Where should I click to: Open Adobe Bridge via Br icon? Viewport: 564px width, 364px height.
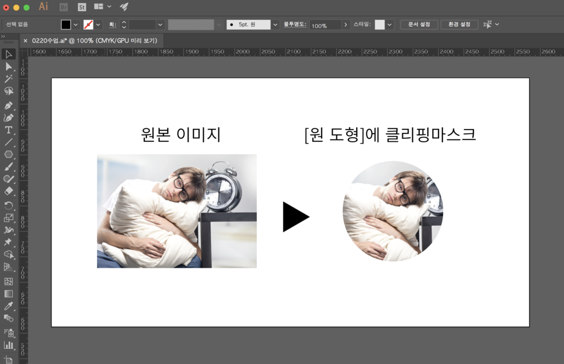[x=64, y=7]
